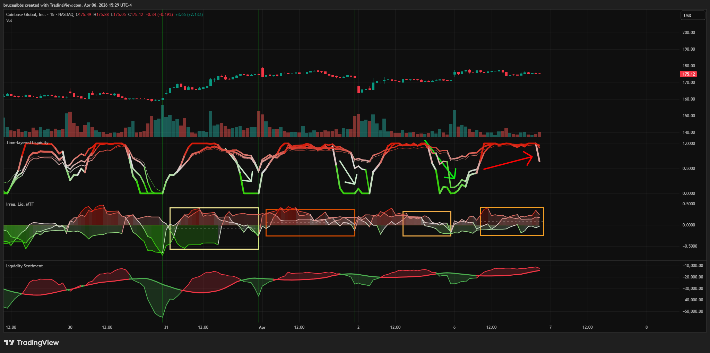Click the Coinbase Global, Inc. symbol title
Viewport: 710px width, 353px height.
click(26, 15)
